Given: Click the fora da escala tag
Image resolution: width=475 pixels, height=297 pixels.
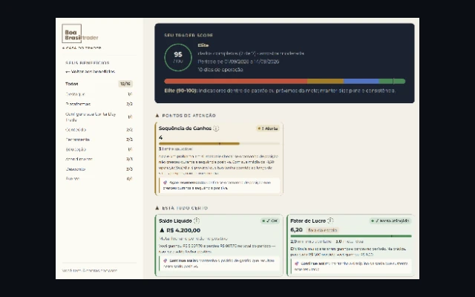Looking at the screenshot, I should tap(322, 230).
